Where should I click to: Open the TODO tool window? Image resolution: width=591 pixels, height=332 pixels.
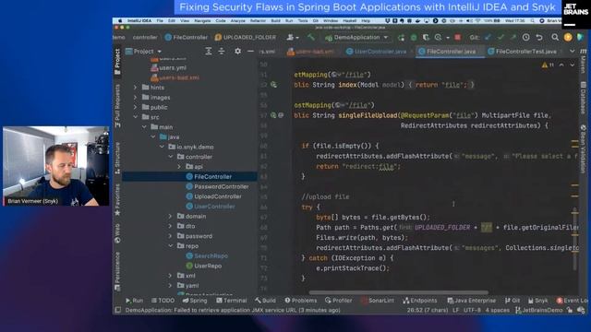(x=163, y=301)
